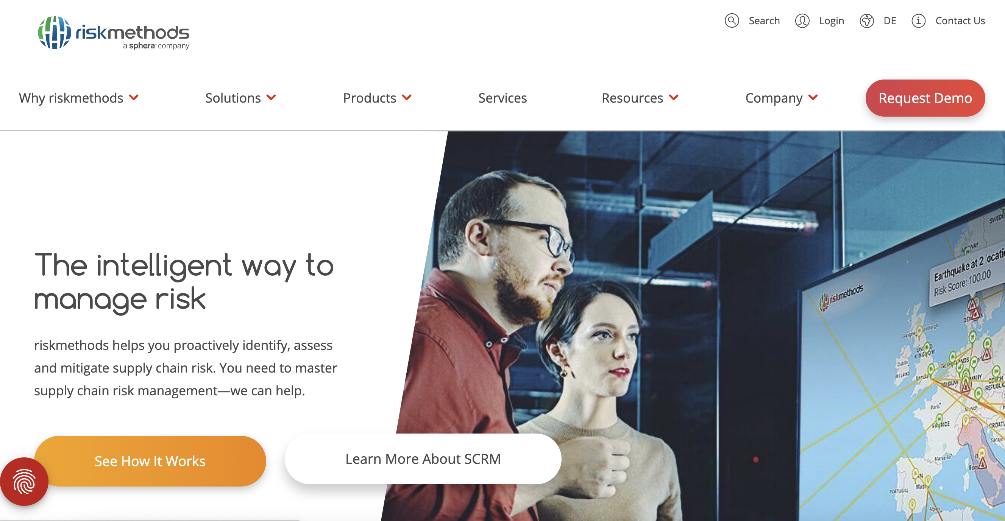This screenshot has height=521, width=1005.
Task: Click the hero image of the risk map screen
Action: point(694,326)
